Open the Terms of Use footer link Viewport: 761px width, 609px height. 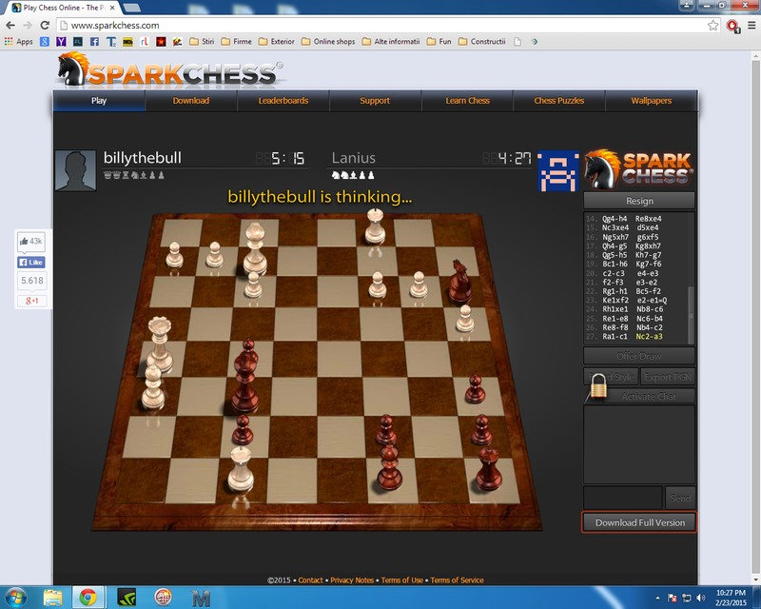coord(401,580)
